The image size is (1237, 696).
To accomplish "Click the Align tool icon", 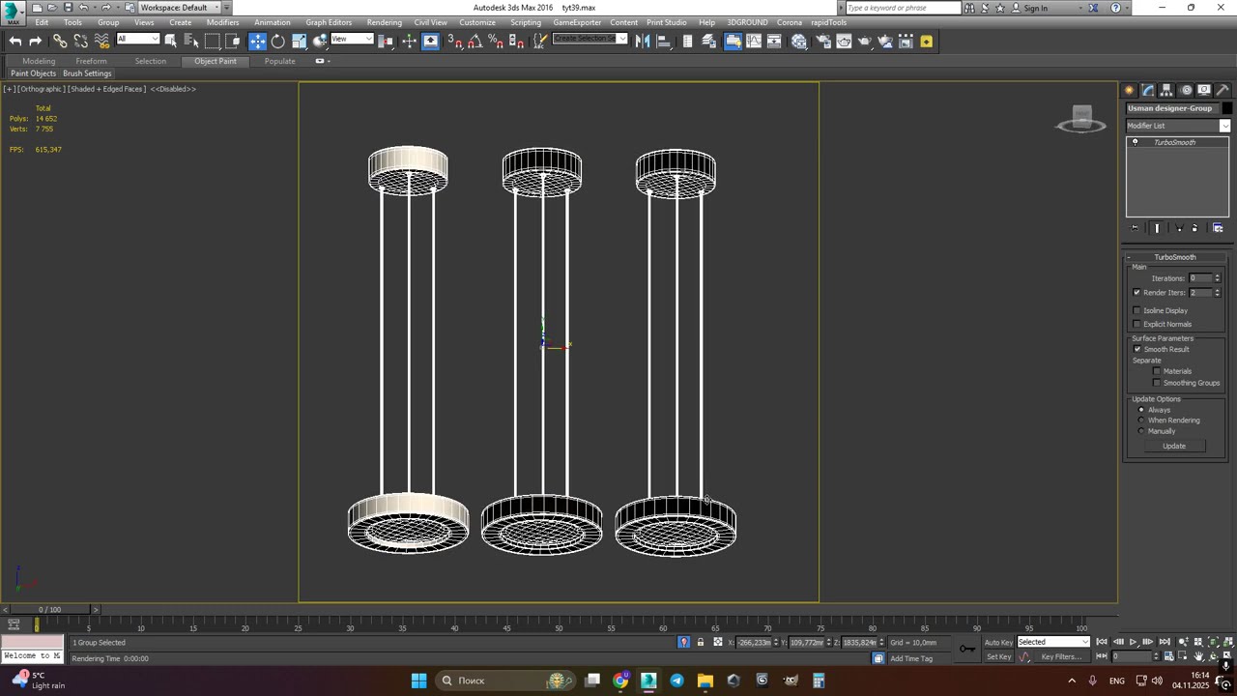I will click(664, 41).
